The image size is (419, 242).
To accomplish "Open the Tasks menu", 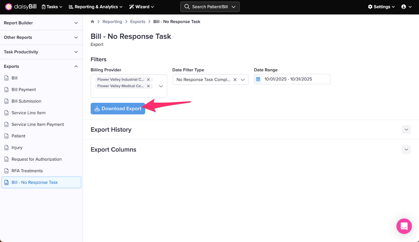I will 52,7.
